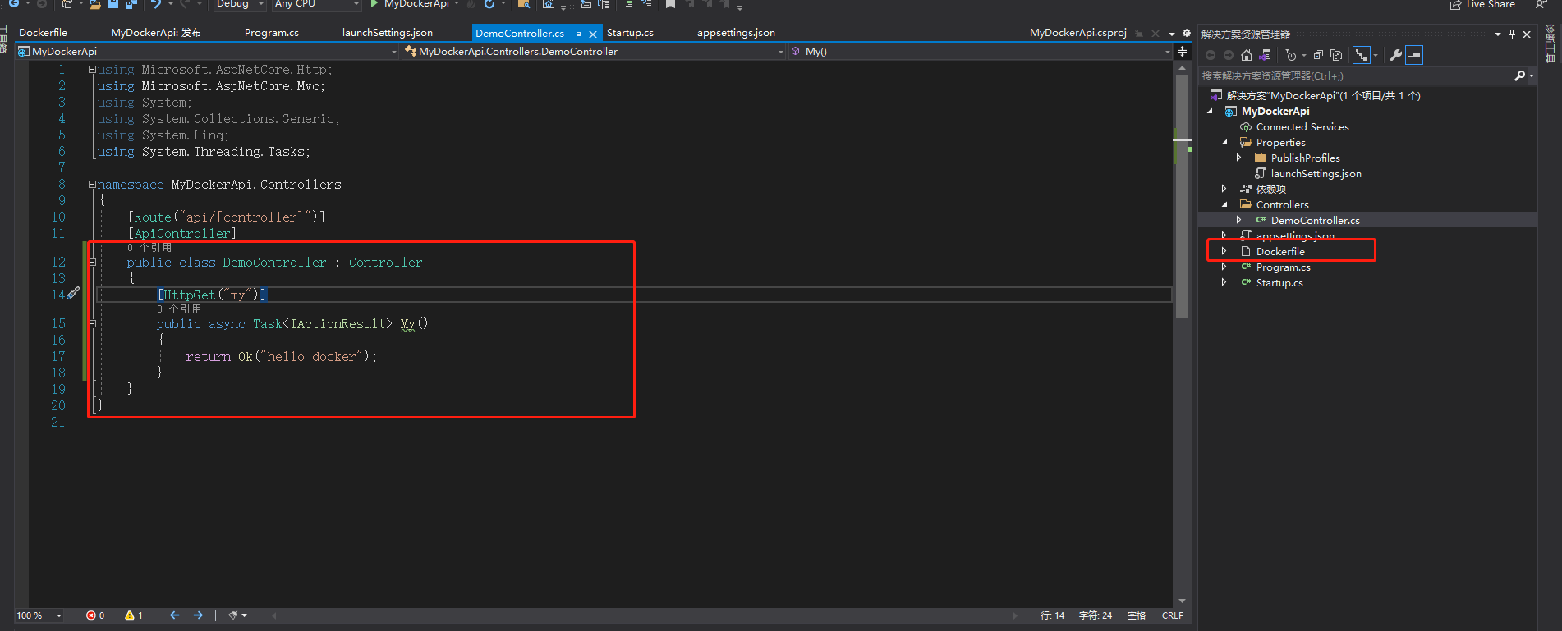The width and height of the screenshot is (1562, 631).
Task: Pin the Solution Explorer panel with pushpin
Action: [1512, 34]
